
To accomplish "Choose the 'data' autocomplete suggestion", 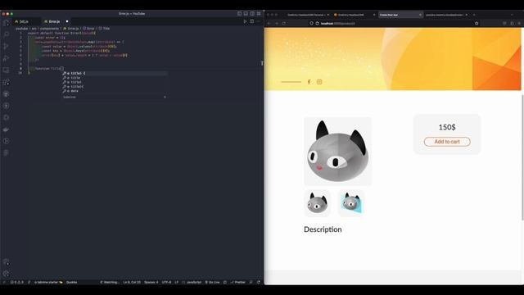I will click(115, 91).
